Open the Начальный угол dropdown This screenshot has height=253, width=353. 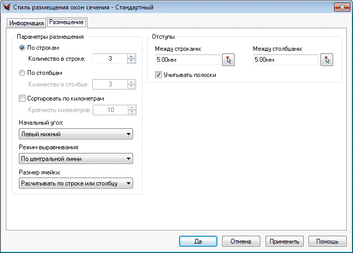(75, 135)
